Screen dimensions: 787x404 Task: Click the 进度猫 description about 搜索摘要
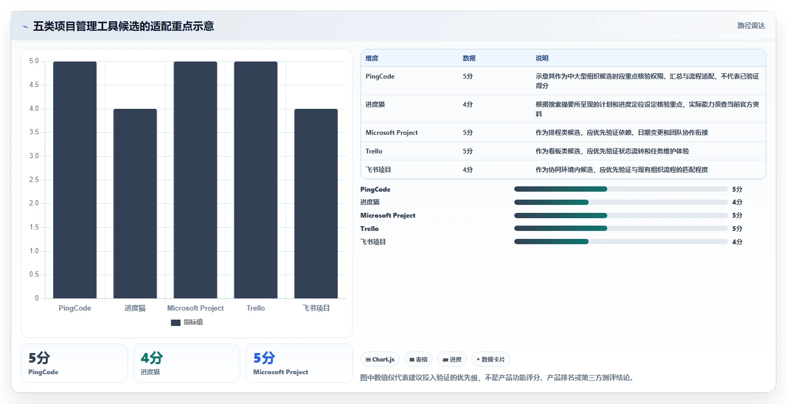click(x=647, y=109)
